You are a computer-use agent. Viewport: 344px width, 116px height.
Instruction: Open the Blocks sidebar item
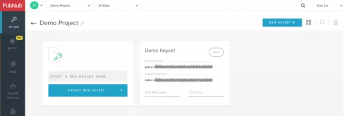pos(13,43)
